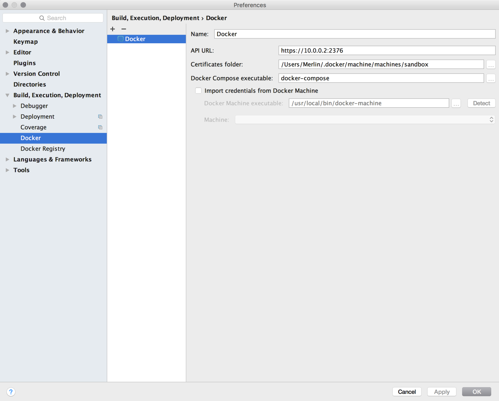Click the browse icon for Certificates folder
Viewport: 499px width, 401px height.
click(x=491, y=64)
